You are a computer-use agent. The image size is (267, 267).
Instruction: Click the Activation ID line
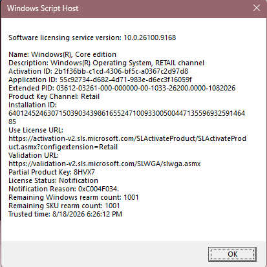[98, 71]
